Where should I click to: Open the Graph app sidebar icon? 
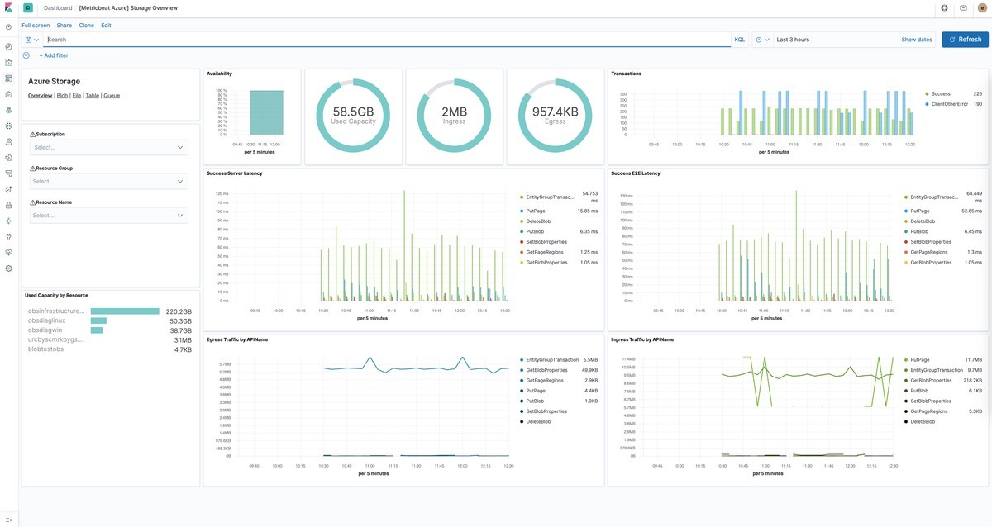coord(8,221)
